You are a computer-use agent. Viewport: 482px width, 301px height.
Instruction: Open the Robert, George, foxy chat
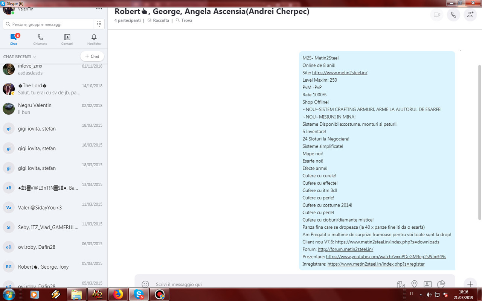(53, 267)
